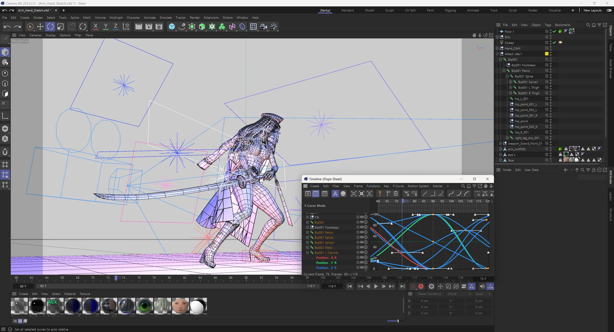
Task: Open the World coordinate system dropdown
Action: click(459, 294)
